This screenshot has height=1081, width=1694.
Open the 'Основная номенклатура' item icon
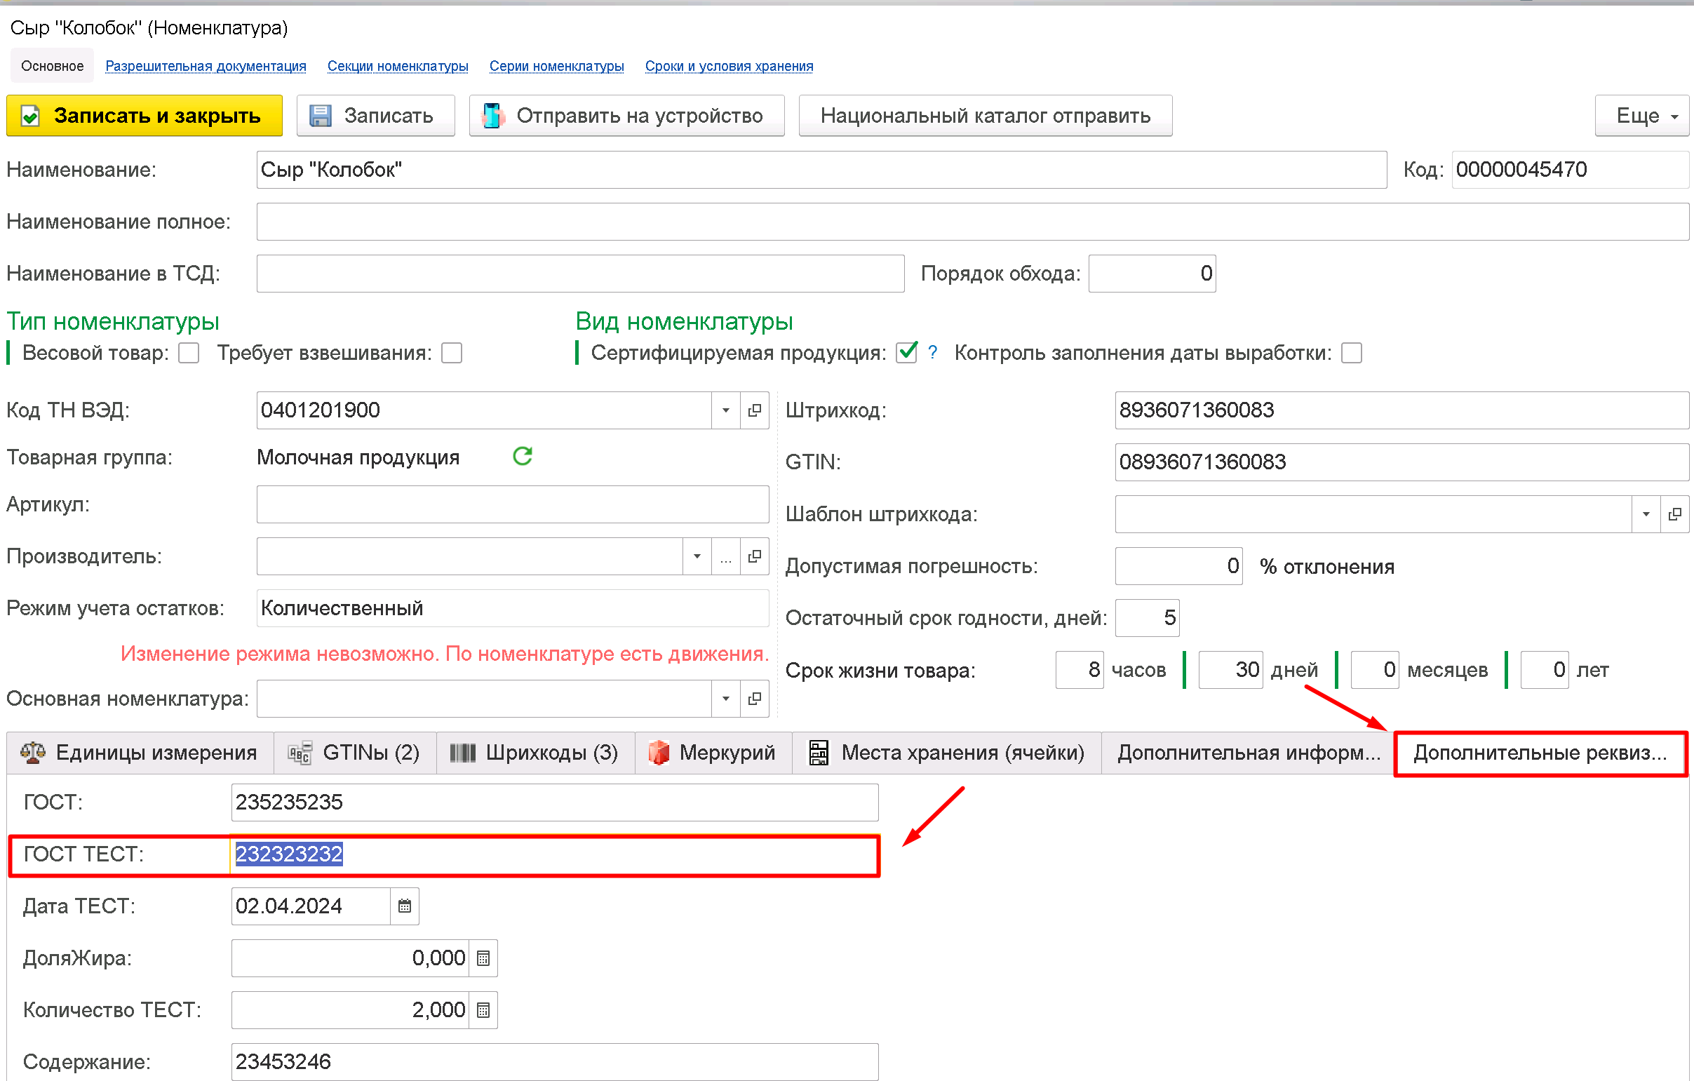(x=755, y=699)
